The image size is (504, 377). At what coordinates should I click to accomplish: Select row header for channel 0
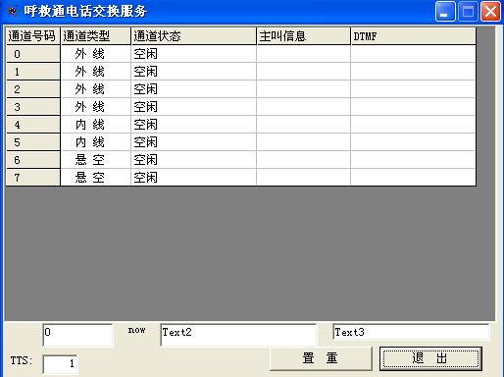pyautogui.click(x=33, y=54)
